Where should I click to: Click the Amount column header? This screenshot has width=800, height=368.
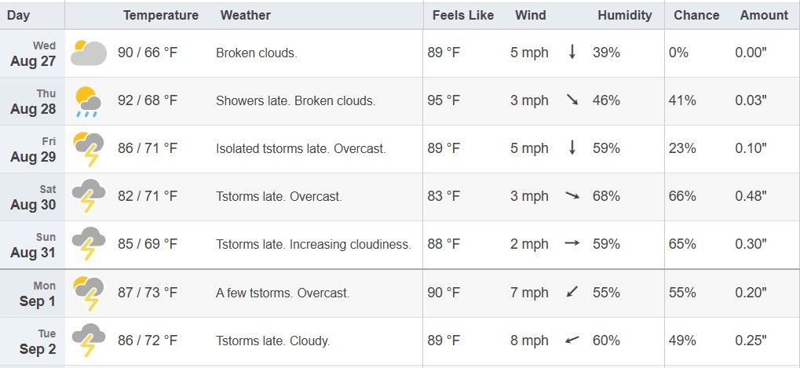coord(764,15)
